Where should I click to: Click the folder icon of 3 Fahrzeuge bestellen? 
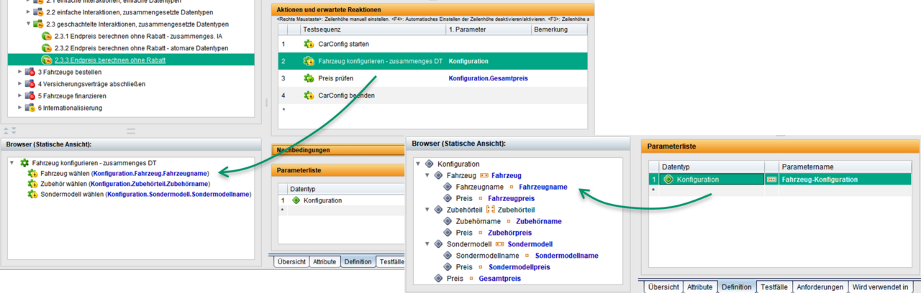[30, 72]
